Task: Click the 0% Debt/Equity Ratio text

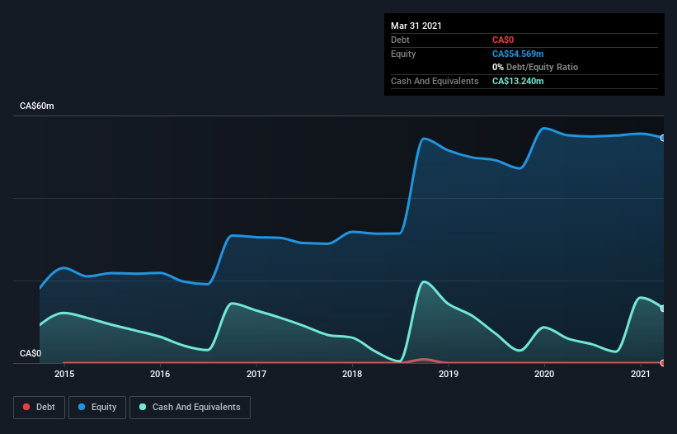Action: (x=535, y=68)
